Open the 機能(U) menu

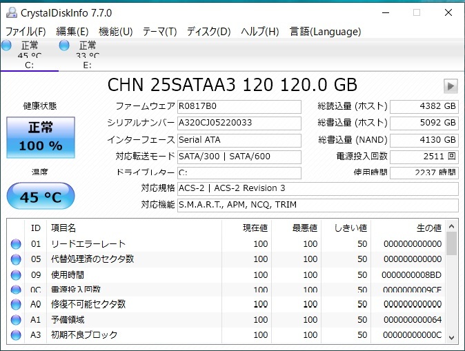(x=116, y=32)
